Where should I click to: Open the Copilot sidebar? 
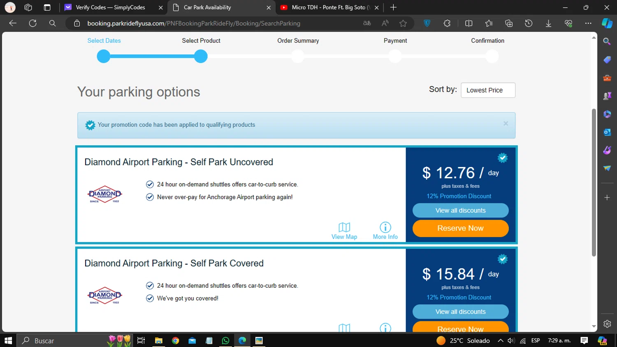pos(607,23)
